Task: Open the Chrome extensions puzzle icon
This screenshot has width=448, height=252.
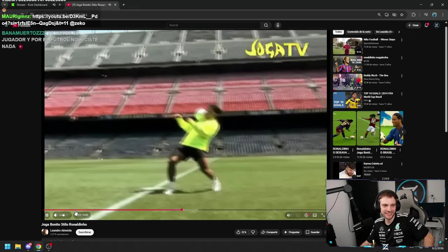Action: click(414, 15)
